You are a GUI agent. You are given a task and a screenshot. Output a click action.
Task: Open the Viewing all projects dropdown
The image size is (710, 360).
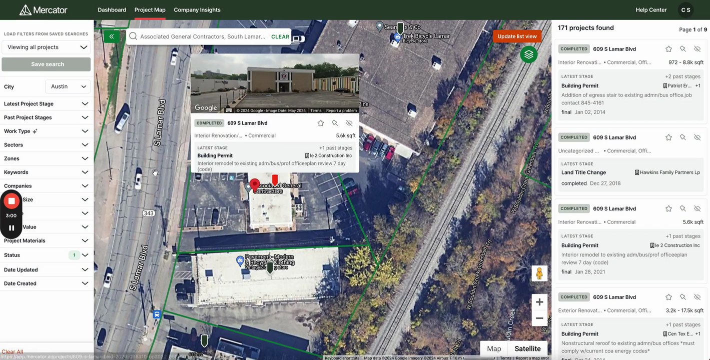[x=46, y=47]
